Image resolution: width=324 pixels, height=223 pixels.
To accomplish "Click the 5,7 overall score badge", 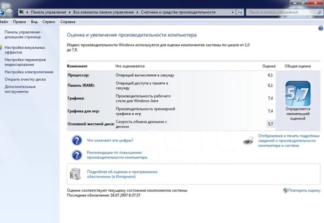I will (x=298, y=94).
